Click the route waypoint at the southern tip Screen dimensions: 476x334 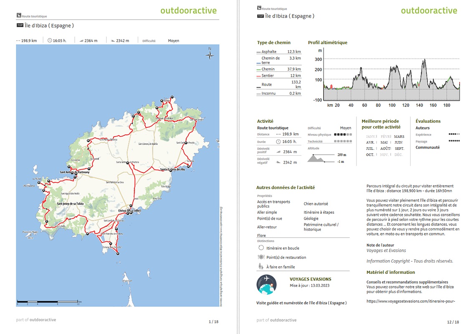tap(118, 253)
